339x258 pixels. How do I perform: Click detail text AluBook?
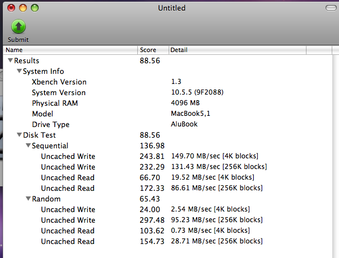click(184, 124)
